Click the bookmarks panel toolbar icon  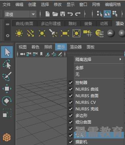pyautogui.click(x=41, y=54)
